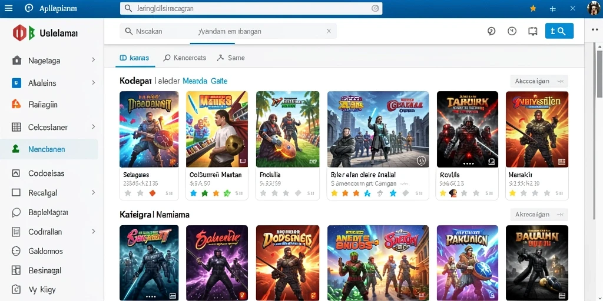Viewport: 603px width, 301px height.
Task: Expand the Codirallan chevron
Action: [94, 231]
